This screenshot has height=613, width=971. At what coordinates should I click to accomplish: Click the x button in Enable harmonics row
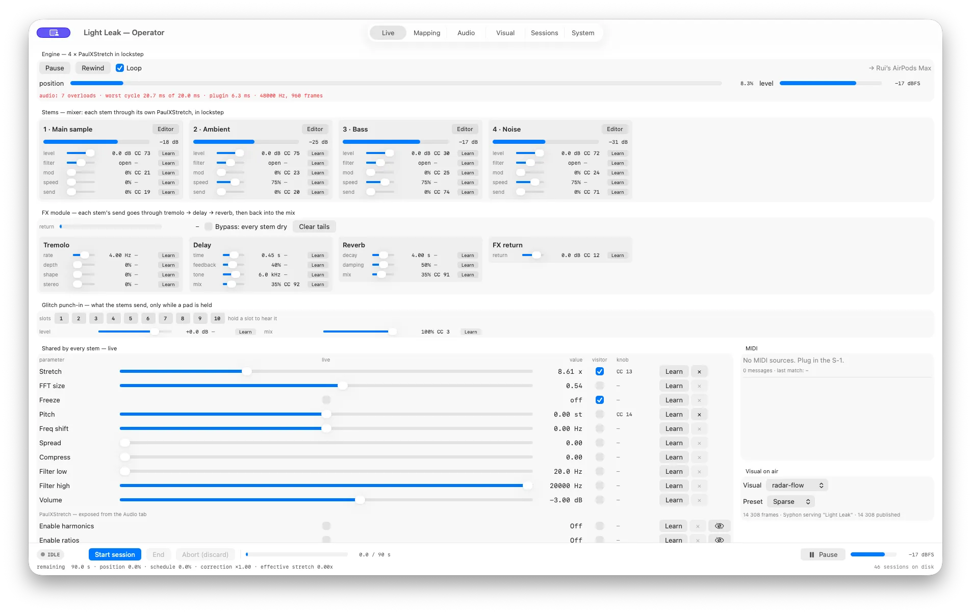click(698, 526)
